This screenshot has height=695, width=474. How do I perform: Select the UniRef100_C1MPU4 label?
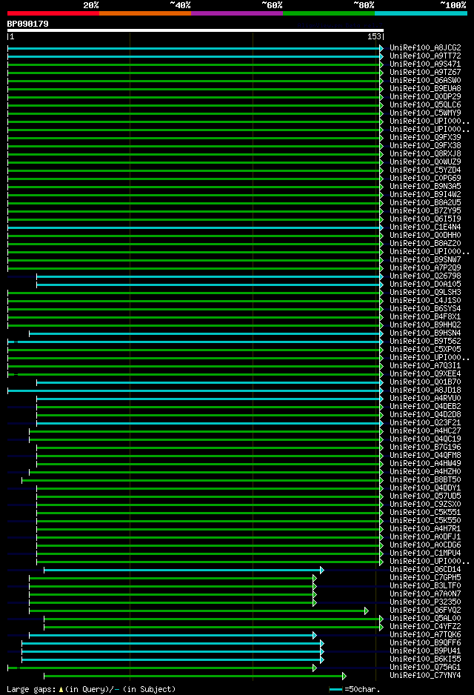point(425,553)
